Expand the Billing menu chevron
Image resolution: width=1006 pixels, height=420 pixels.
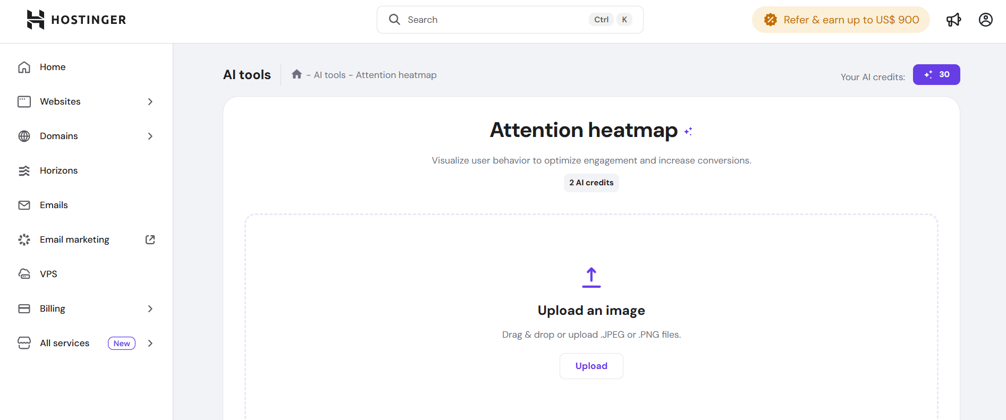[x=150, y=308]
